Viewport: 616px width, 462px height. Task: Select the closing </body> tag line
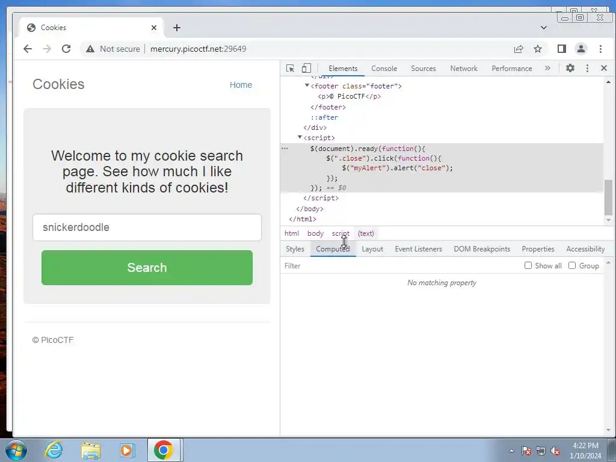click(x=310, y=209)
